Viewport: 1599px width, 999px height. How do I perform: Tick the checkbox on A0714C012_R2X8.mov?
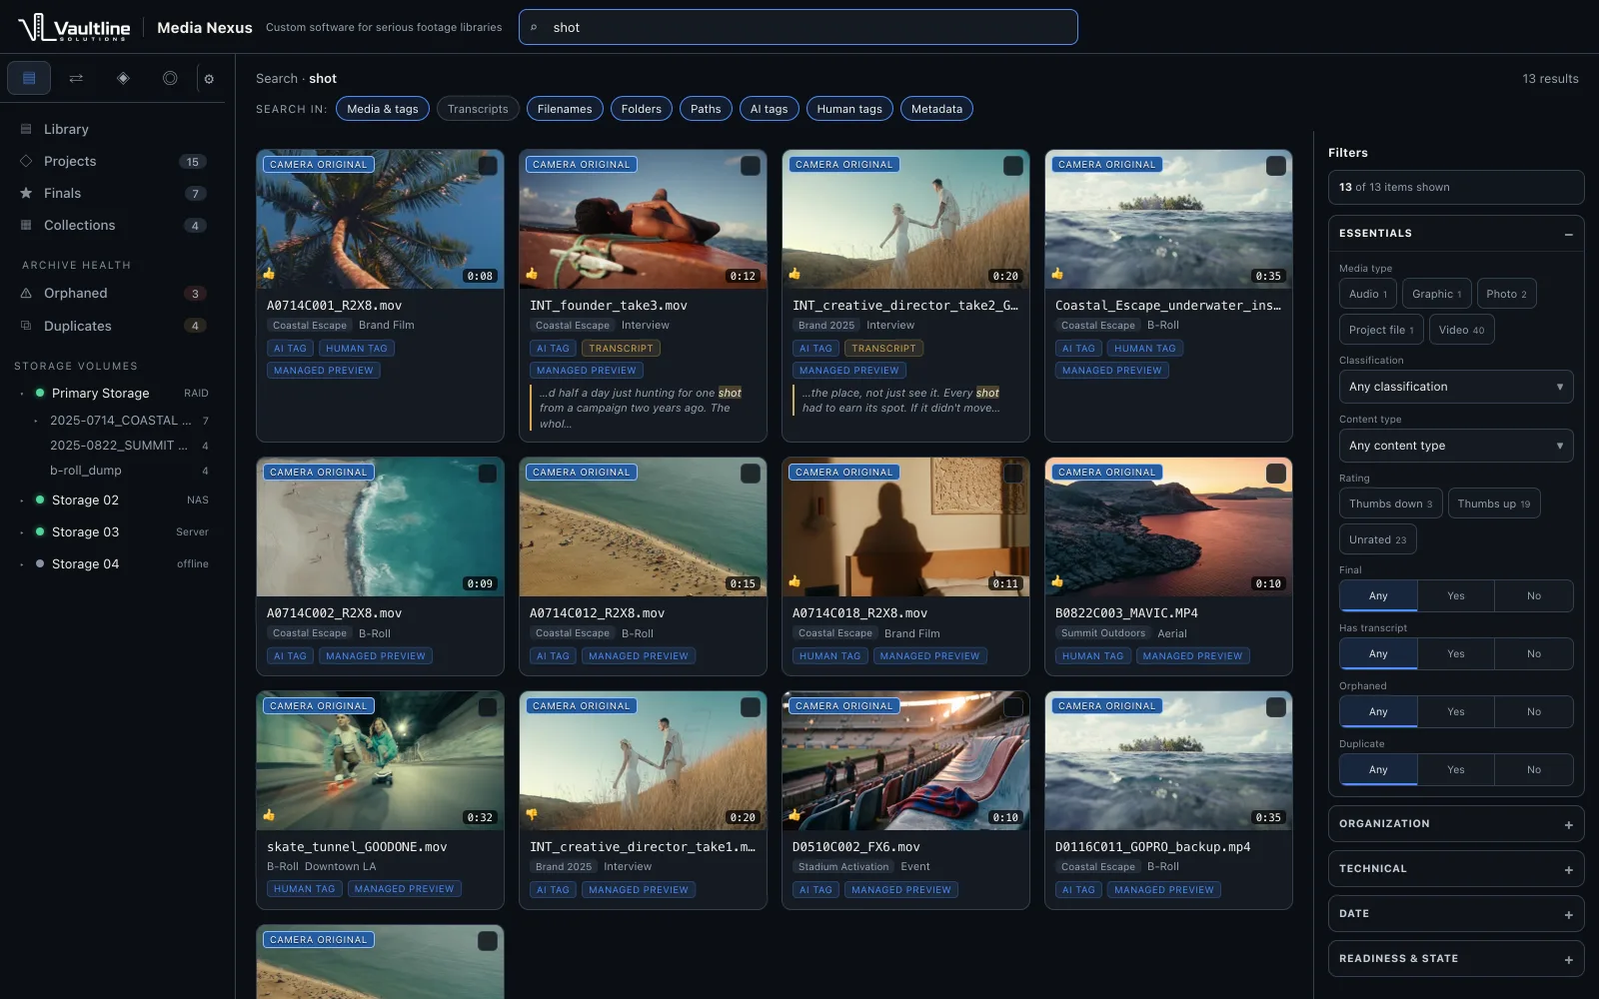coord(751,474)
